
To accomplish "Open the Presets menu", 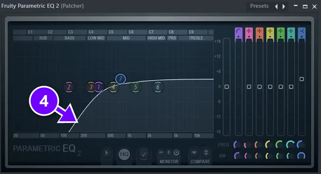I will point(259,6).
